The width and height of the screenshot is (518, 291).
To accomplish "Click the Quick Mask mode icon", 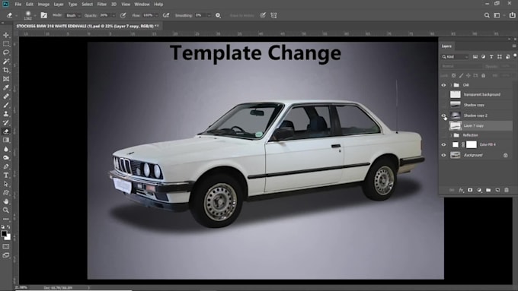I will (6, 246).
